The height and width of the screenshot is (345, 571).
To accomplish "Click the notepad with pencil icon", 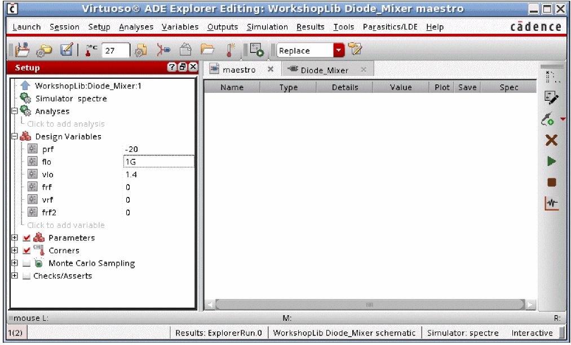I will 355,49.
